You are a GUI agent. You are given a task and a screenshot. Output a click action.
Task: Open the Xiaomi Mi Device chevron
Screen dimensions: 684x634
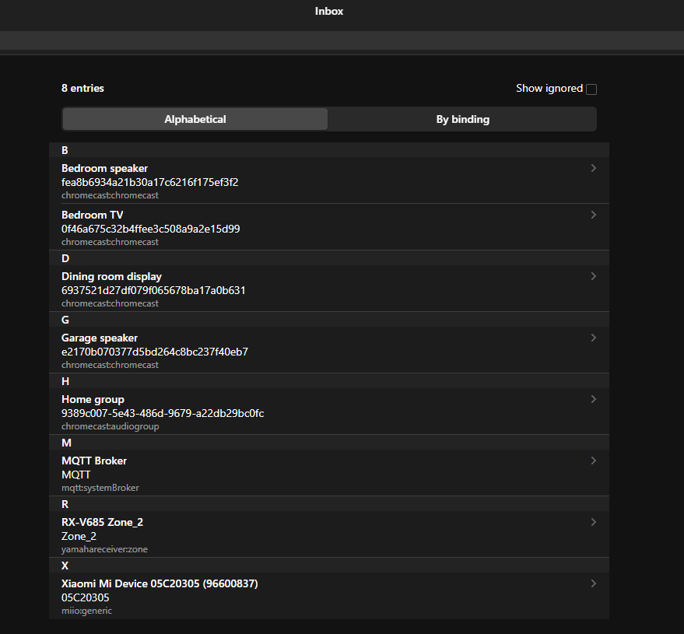click(x=593, y=583)
